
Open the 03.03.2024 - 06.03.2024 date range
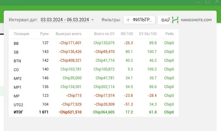pos(65,20)
